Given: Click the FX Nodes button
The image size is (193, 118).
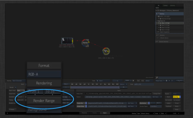Looking at the screenshot, I should (12, 109).
